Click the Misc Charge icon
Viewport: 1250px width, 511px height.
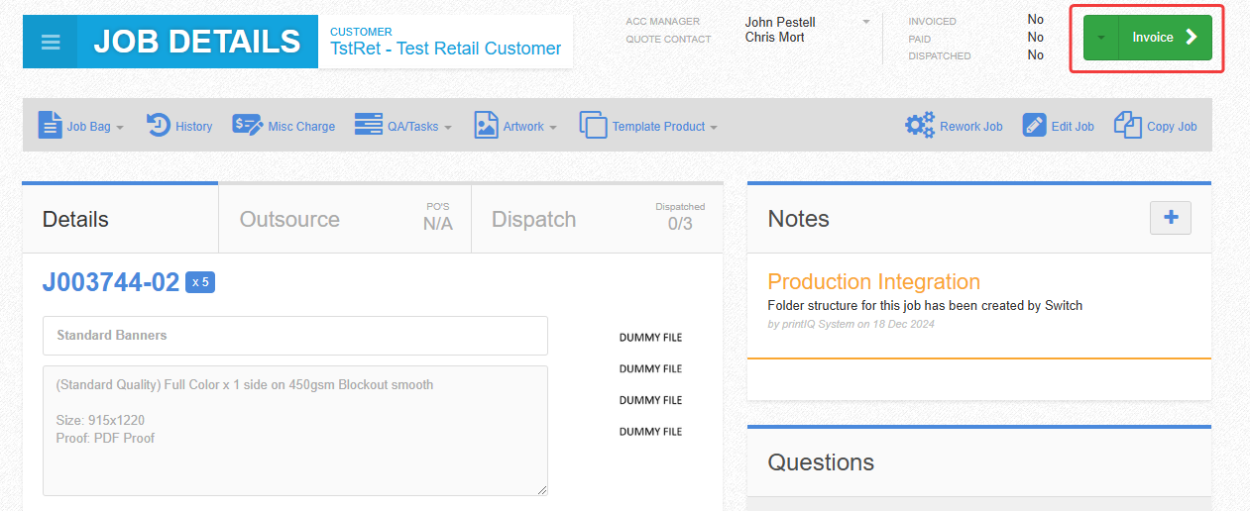(247, 126)
